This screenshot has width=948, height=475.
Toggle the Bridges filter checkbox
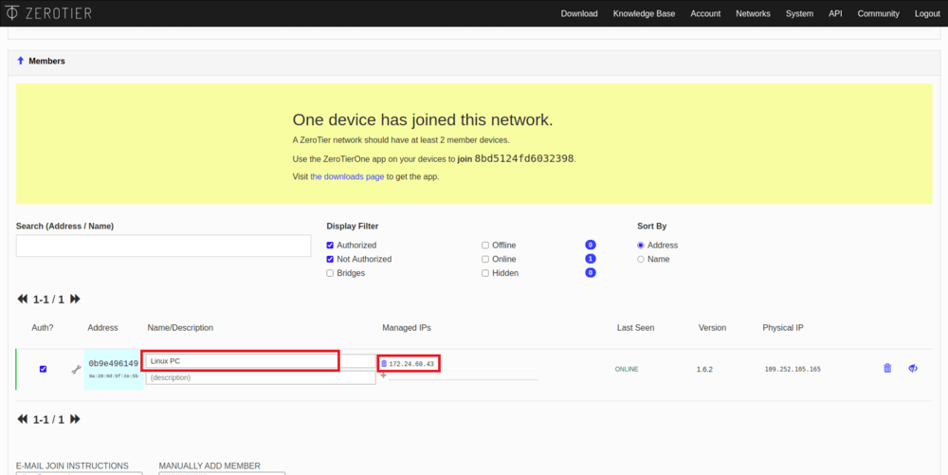330,273
